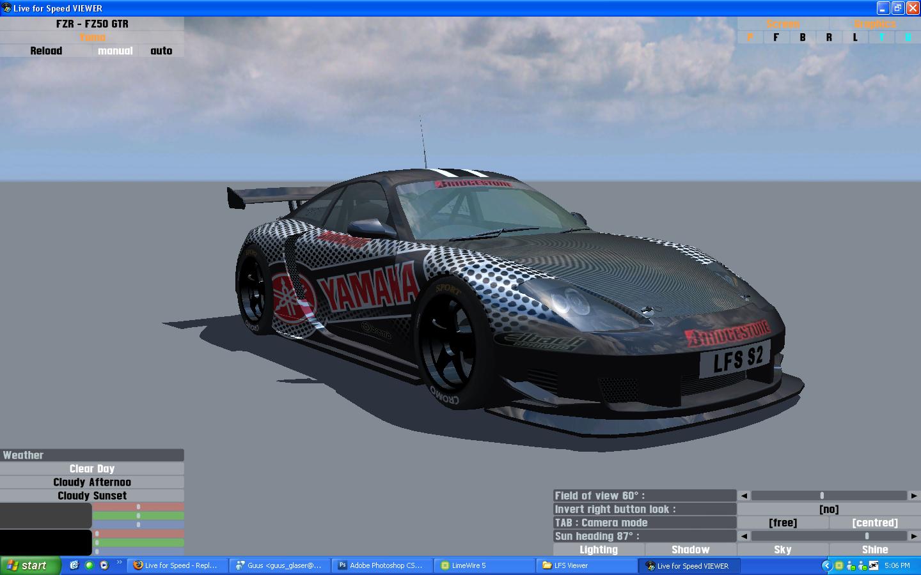921x575 pixels.
Task: Click Live for Speed VIEWER taskbar button
Action: click(x=689, y=565)
